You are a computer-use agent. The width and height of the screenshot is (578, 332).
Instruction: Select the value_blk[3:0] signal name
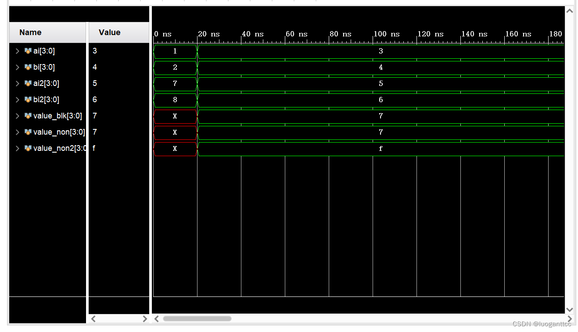(x=57, y=116)
